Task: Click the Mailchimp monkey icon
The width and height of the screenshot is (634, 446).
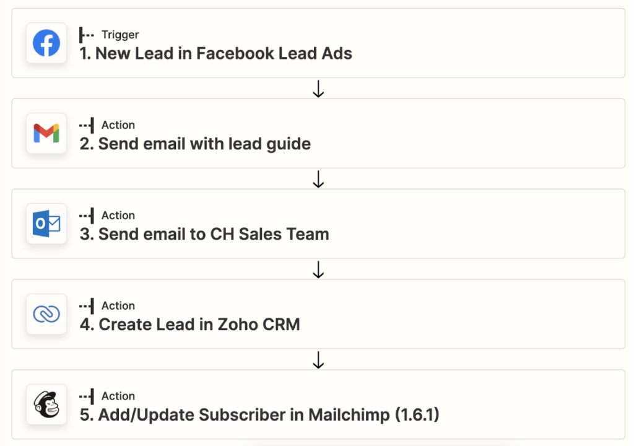Action: pyautogui.click(x=46, y=404)
